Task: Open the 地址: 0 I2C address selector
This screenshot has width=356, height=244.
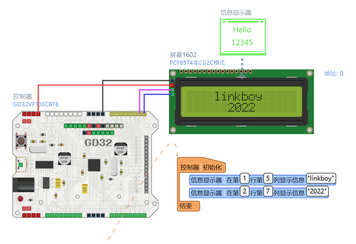Action: click(333, 74)
